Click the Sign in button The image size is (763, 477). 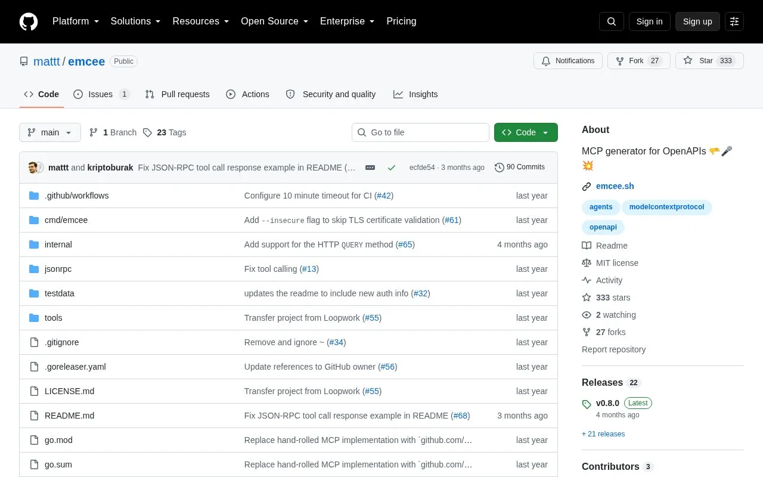pos(649,21)
